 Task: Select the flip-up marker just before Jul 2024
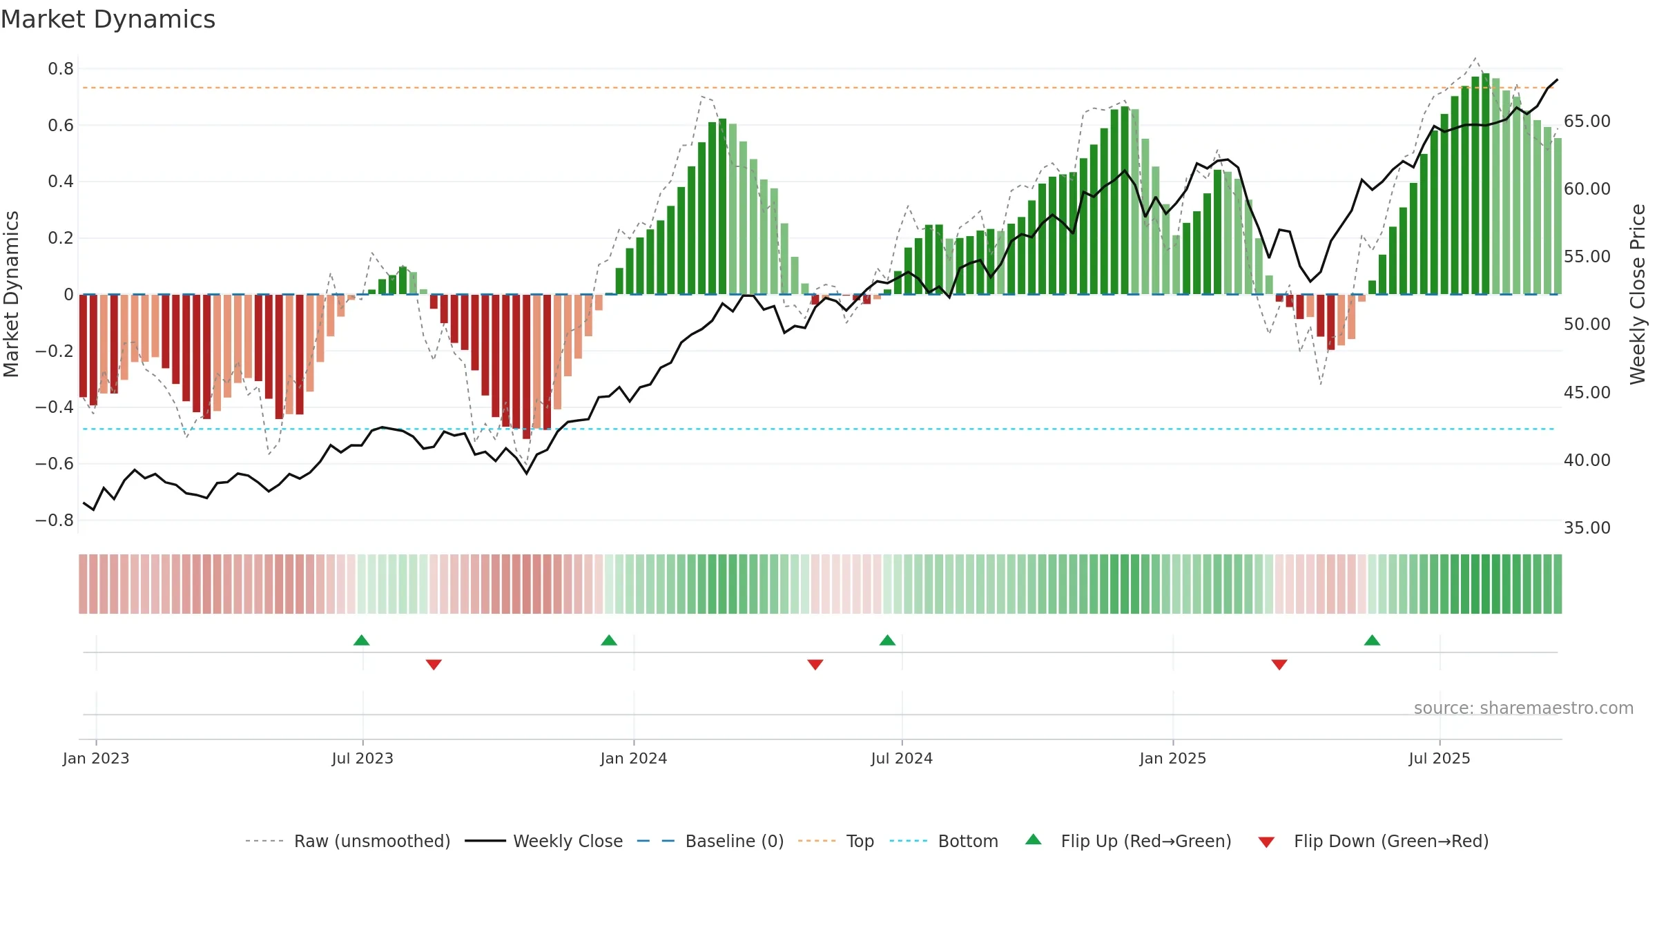click(x=887, y=640)
